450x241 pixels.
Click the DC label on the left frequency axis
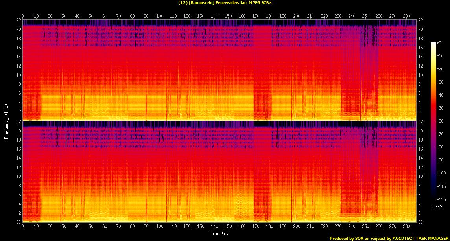tap(18, 222)
